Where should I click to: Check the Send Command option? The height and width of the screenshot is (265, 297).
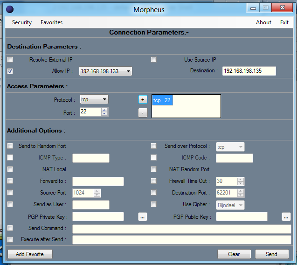point(10,228)
